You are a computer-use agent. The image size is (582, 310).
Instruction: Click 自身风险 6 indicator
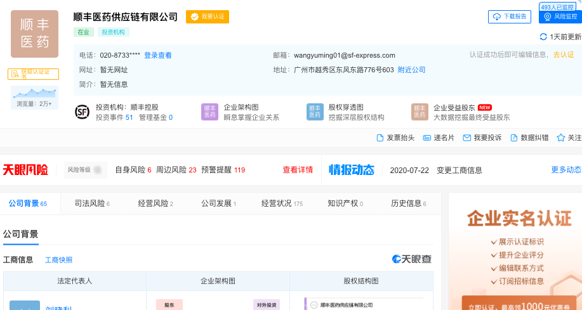pos(133,170)
